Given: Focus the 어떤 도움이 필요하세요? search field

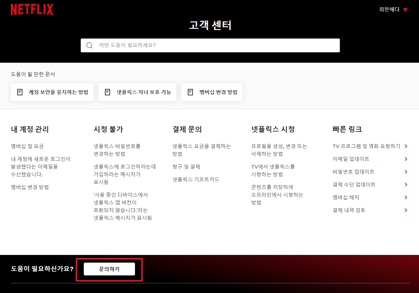Looking at the screenshot, I should pyautogui.click(x=210, y=45).
